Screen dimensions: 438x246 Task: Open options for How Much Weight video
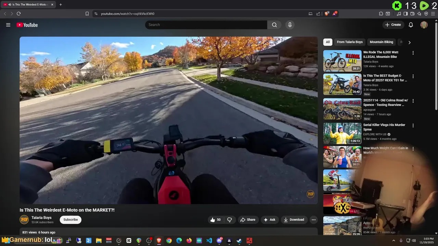tap(413, 149)
